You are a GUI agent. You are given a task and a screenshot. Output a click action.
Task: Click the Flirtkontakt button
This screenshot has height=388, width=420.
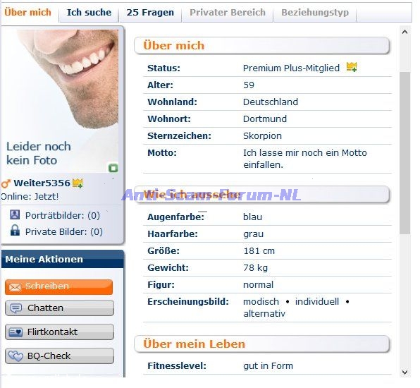pos(59,332)
